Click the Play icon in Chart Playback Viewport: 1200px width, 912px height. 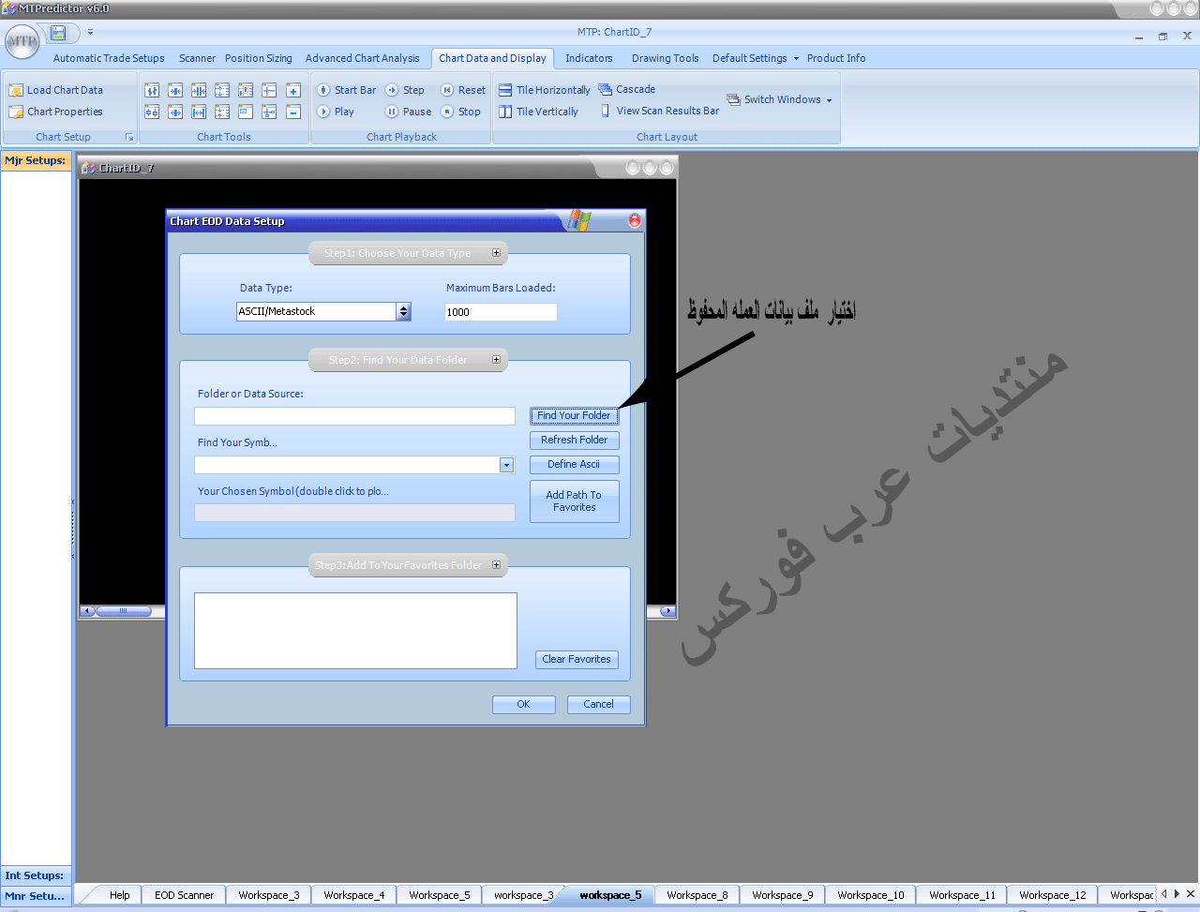323,112
